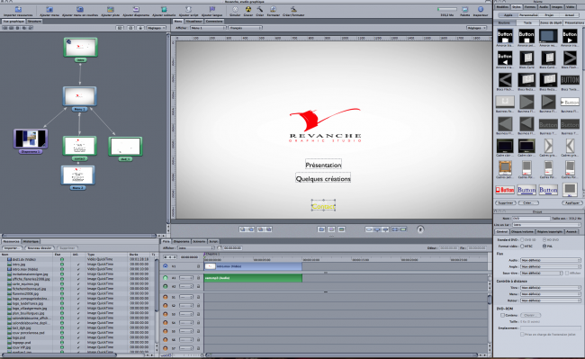Viewport: 585px width, 359px height.
Task: Click the Créer/formater toolbar icon
Action: click(293, 9)
